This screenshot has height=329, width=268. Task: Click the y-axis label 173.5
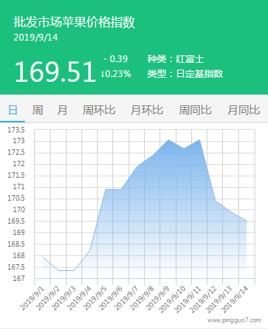(16, 130)
